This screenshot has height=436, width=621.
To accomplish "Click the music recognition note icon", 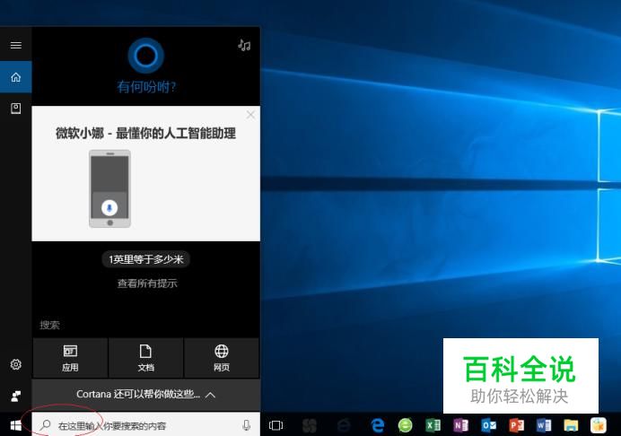I will 244,46.
